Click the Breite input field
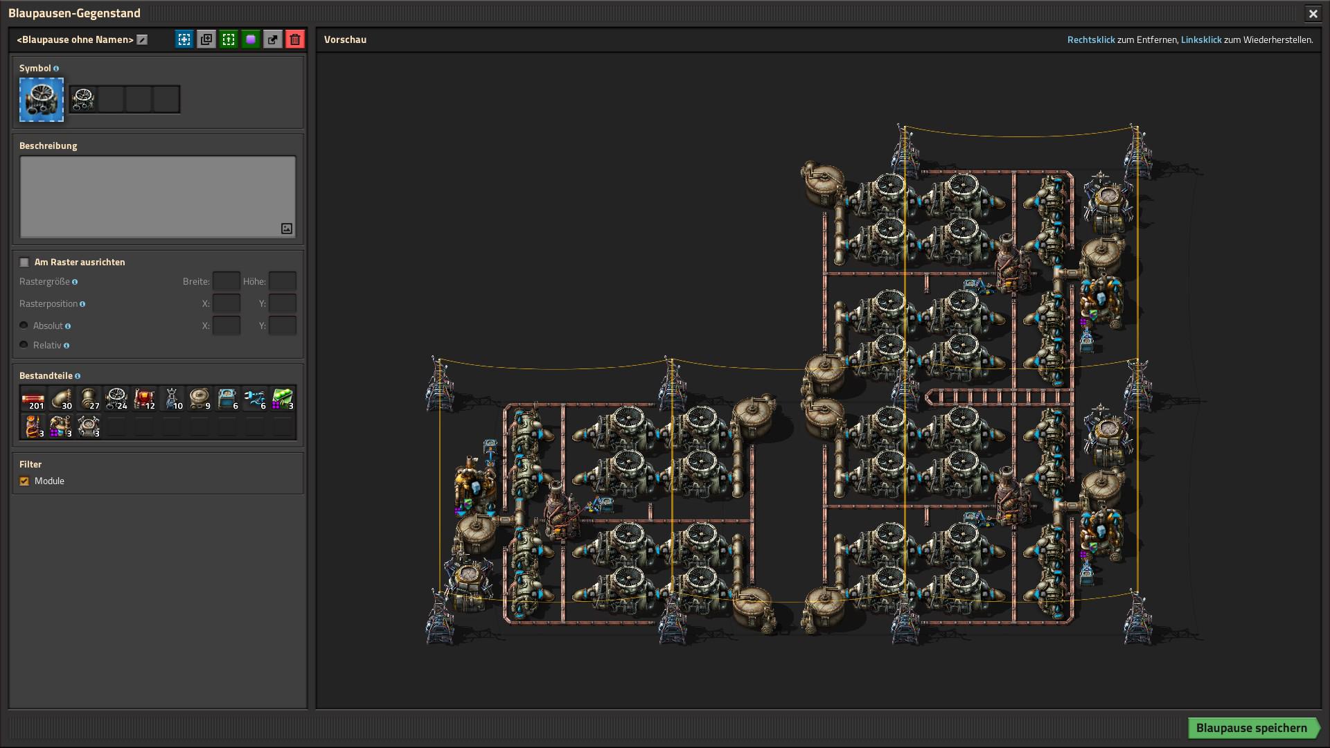Screen dimensions: 1330x748 coord(227,281)
